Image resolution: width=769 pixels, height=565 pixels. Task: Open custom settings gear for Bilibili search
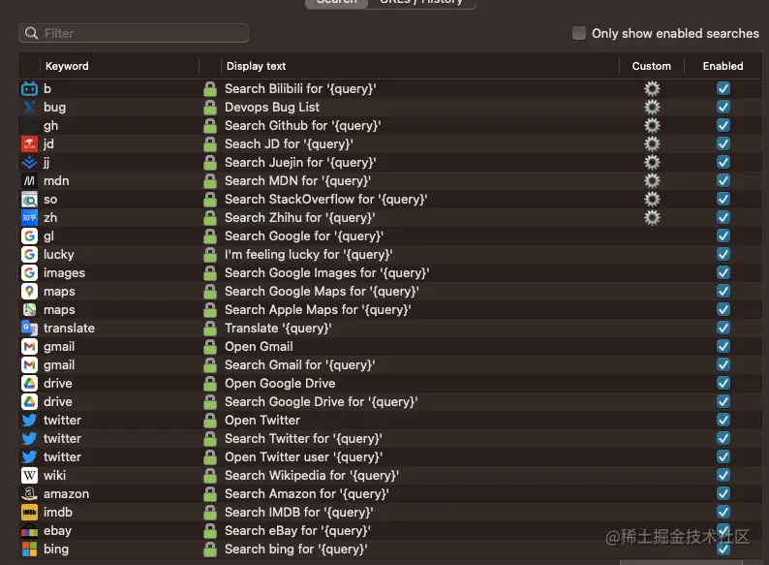[652, 89]
